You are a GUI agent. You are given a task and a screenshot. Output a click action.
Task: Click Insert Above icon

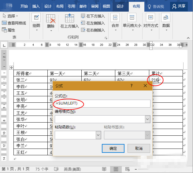coord(69,21)
